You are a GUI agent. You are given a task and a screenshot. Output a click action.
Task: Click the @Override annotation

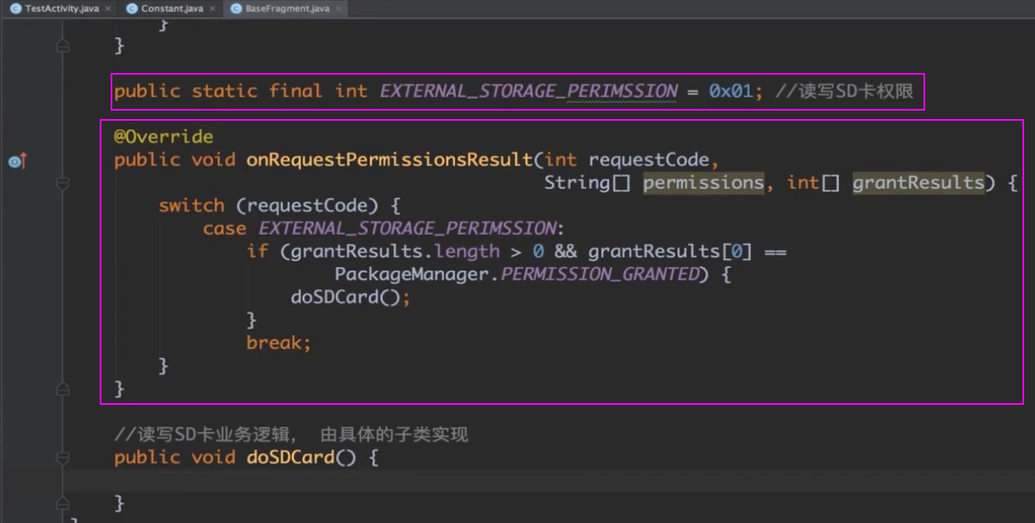(x=163, y=137)
